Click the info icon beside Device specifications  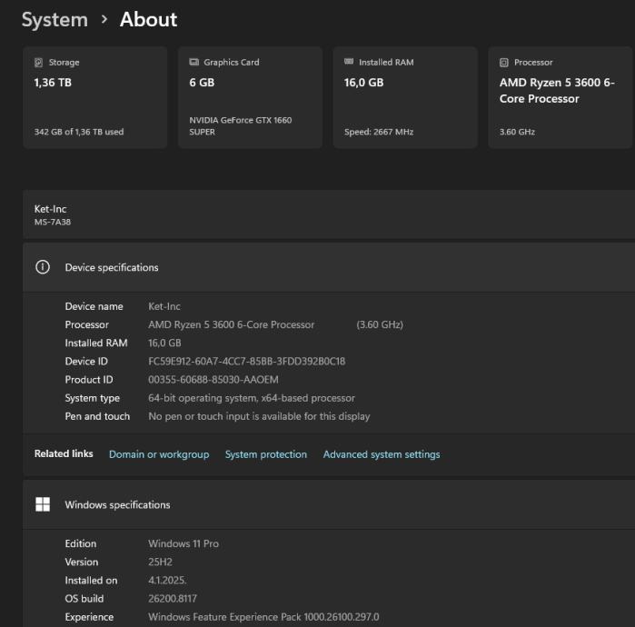point(42,267)
